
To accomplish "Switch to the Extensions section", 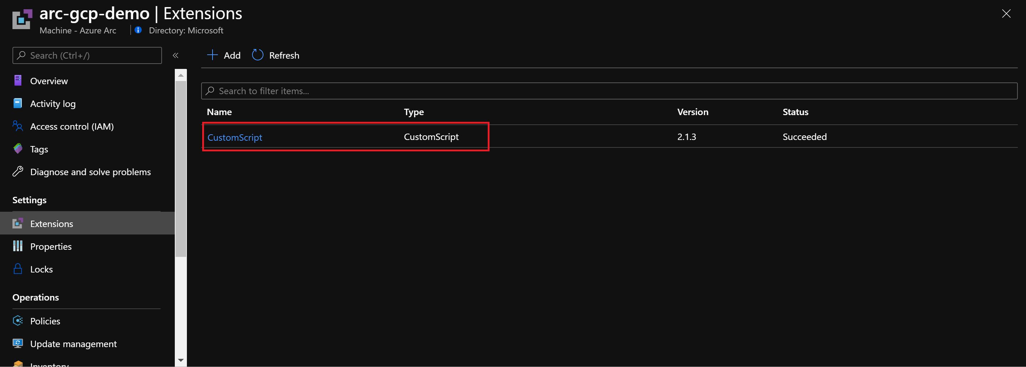I will coord(51,223).
